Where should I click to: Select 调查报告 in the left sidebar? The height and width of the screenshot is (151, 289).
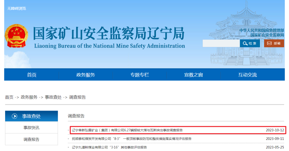coord(31,139)
